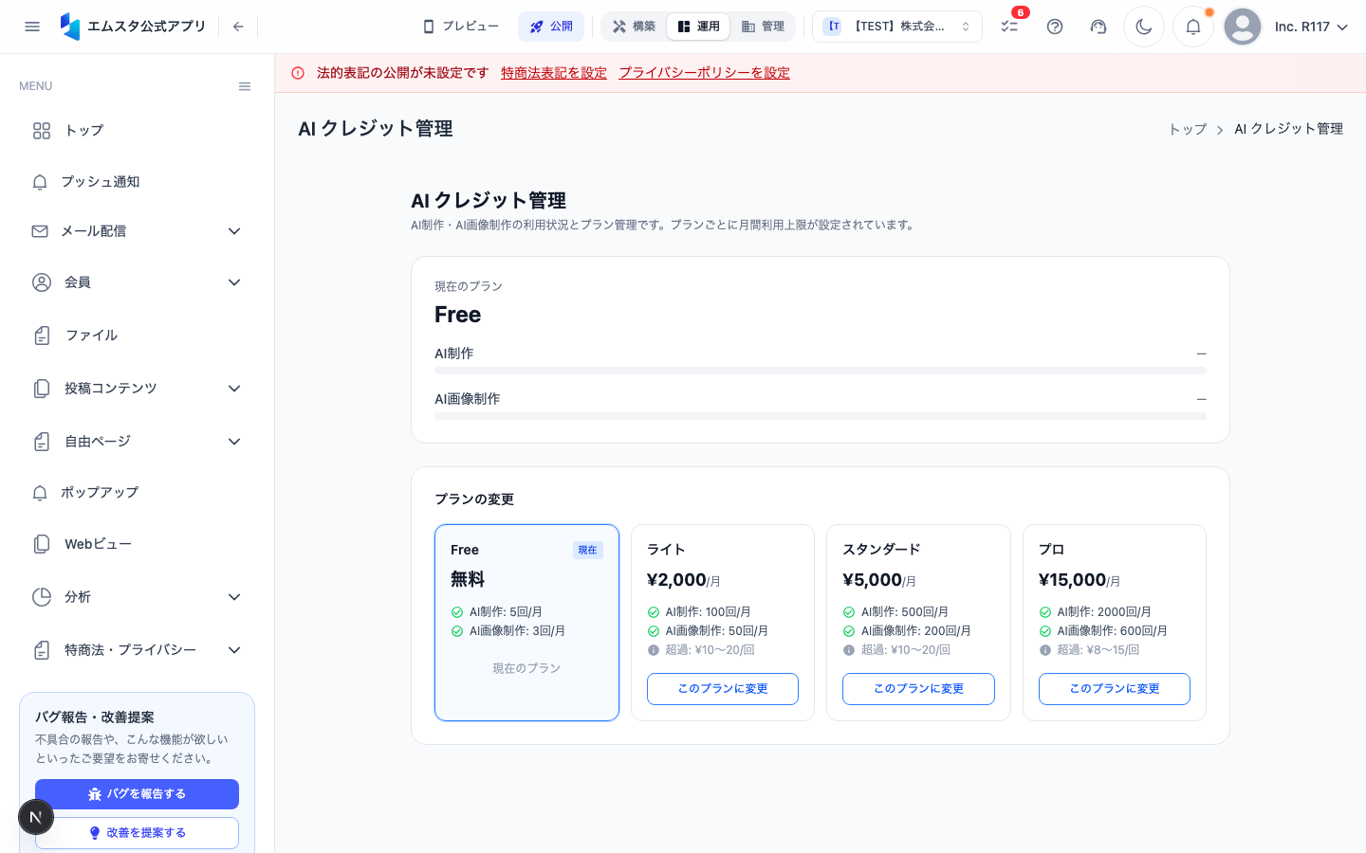Open Webビュー in the sidebar
Viewport: 1366px width, 853px height.
pos(137,544)
